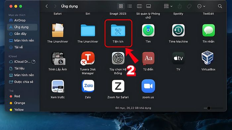Screen dimensions: 232x130
Task: Click the Sổ quản lý Phông chữ label
Action: click(x=148, y=16)
